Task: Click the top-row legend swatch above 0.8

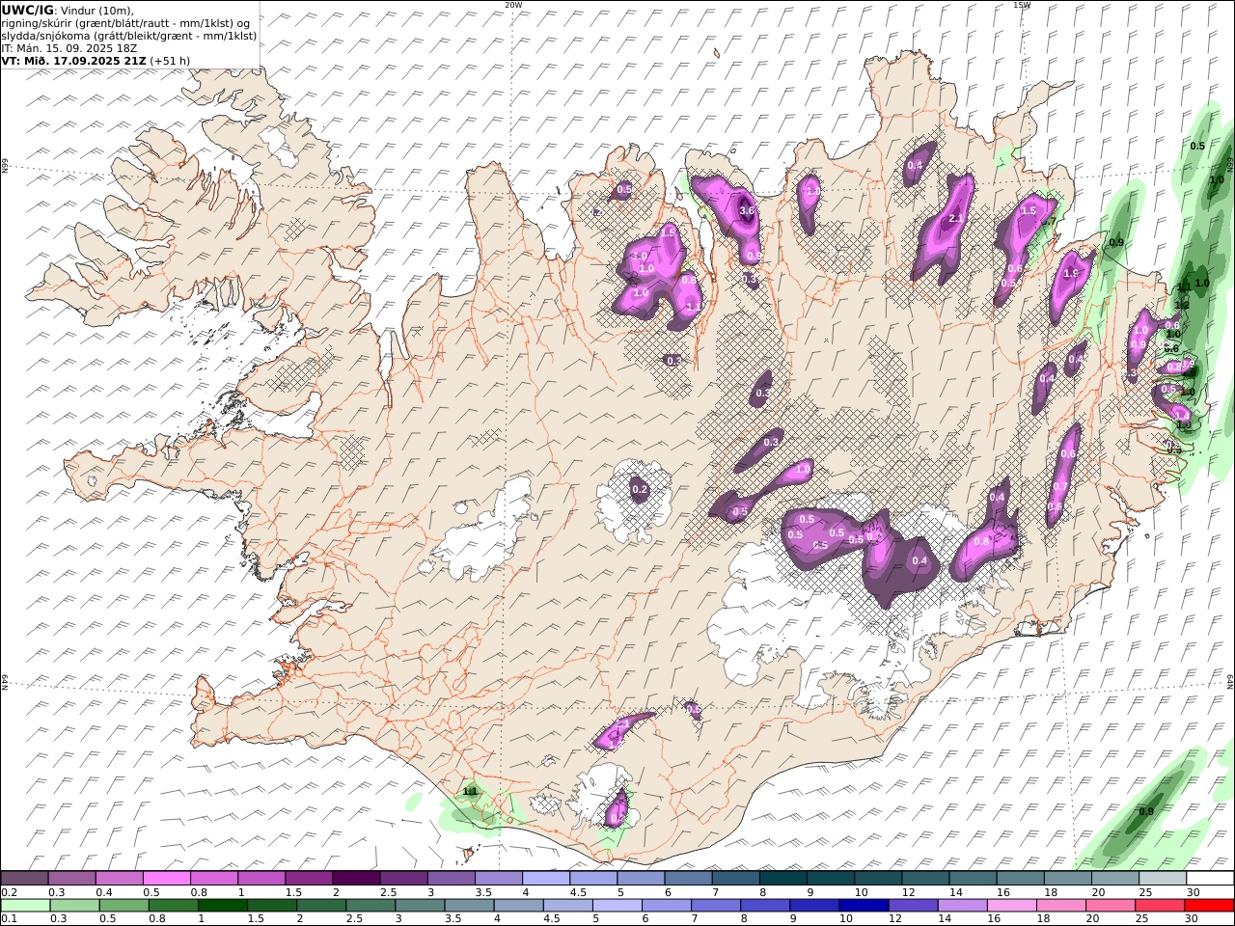Action: click(x=213, y=878)
